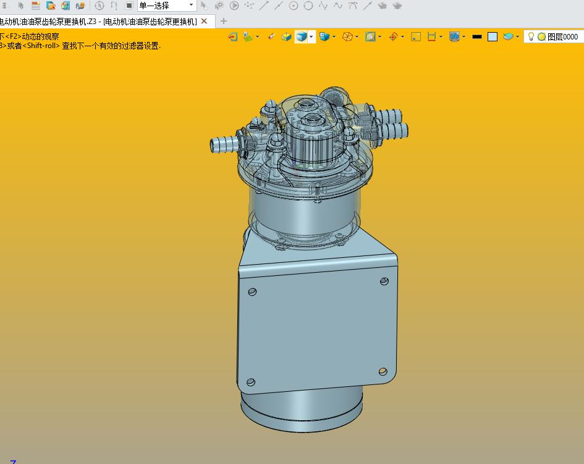The image size is (584, 464).
Task: Click the 3D box part icon
Action: click(x=66, y=6)
